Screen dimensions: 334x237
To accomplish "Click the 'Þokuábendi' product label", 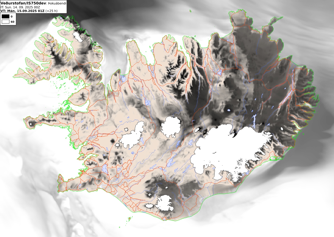I will point(57,3).
